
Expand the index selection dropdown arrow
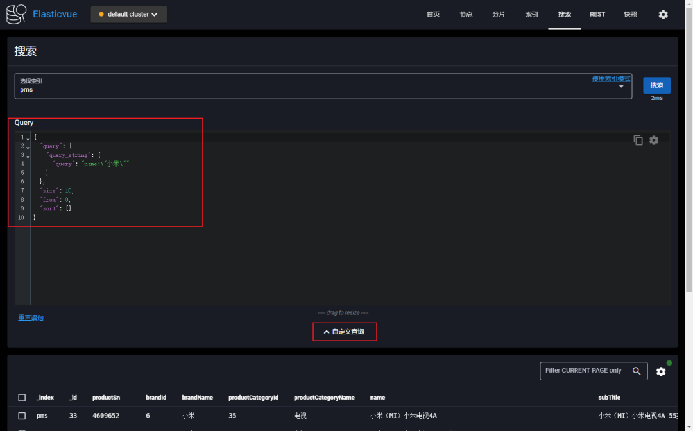[620, 87]
